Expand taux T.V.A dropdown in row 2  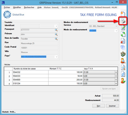(116, 76)
